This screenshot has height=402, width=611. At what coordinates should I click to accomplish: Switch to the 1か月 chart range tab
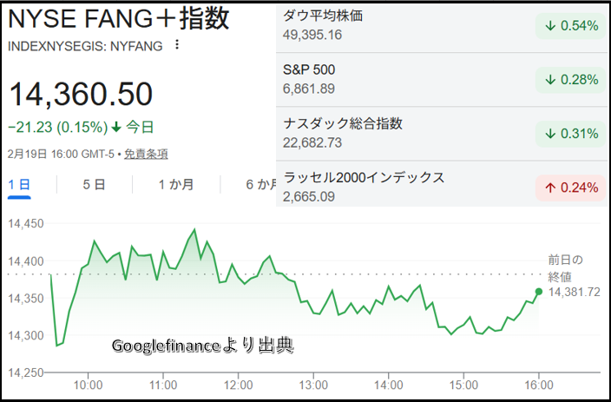(x=175, y=184)
